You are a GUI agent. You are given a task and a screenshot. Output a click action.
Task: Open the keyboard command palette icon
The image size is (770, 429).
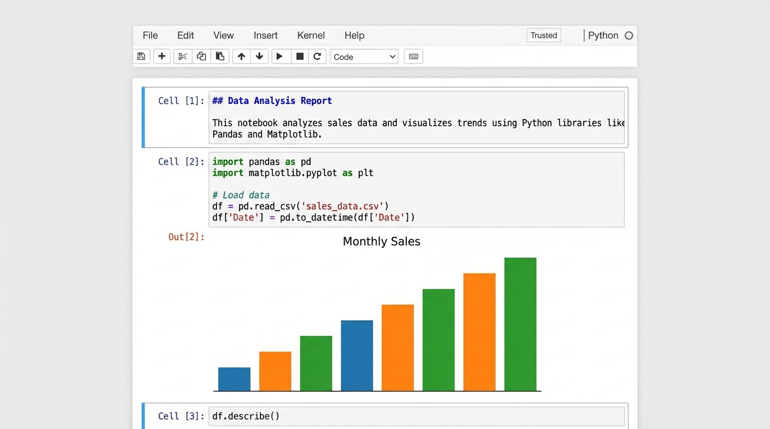(413, 56)
